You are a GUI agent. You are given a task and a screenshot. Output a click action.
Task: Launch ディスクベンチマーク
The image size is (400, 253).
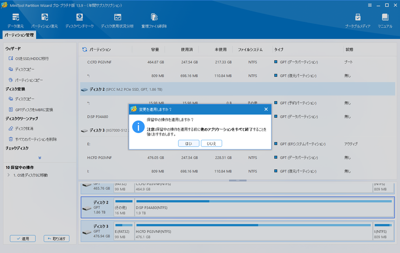(80, 21)
